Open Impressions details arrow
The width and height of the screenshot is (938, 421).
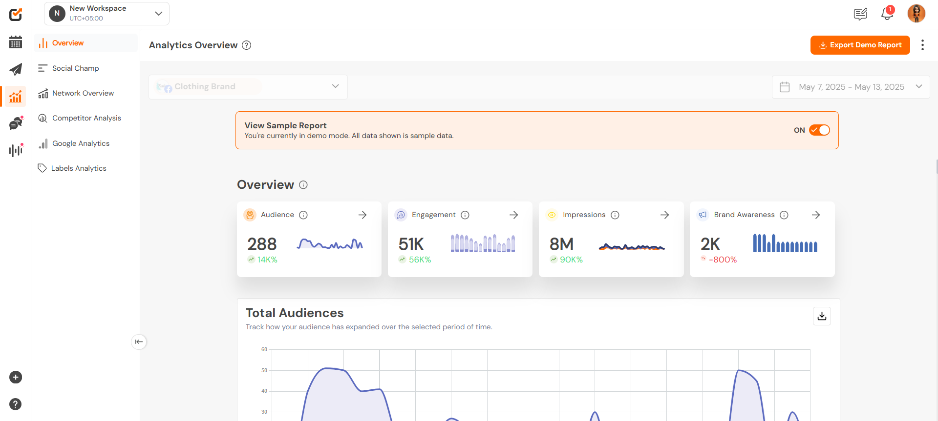pos(665,215)
